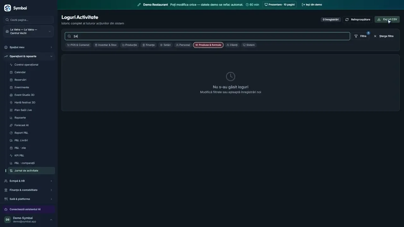
Task: Toggle the Finanțe filter chip
Action: pyautogui.click(x=149, y=45)
